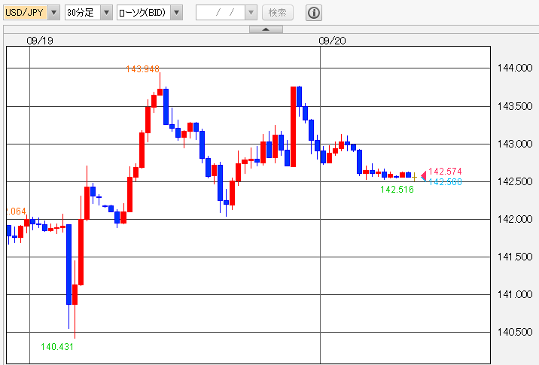Viewport: 539px width, 365px height.
Task: Click the 142.568 price label
Action: coord(445,182)
